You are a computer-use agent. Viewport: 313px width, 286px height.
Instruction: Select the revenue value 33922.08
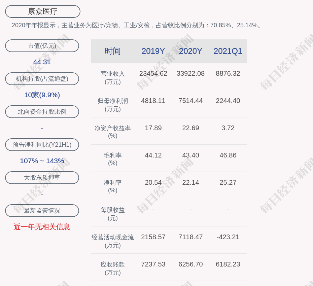coord(190,73)
